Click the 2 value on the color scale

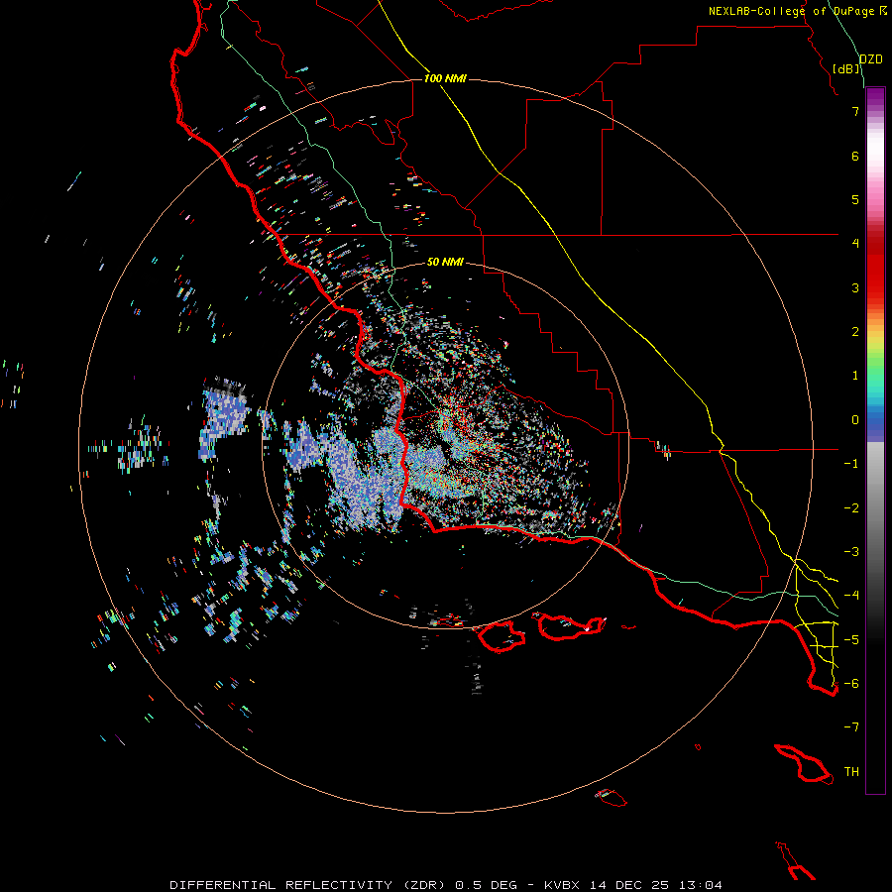[855, 332]
